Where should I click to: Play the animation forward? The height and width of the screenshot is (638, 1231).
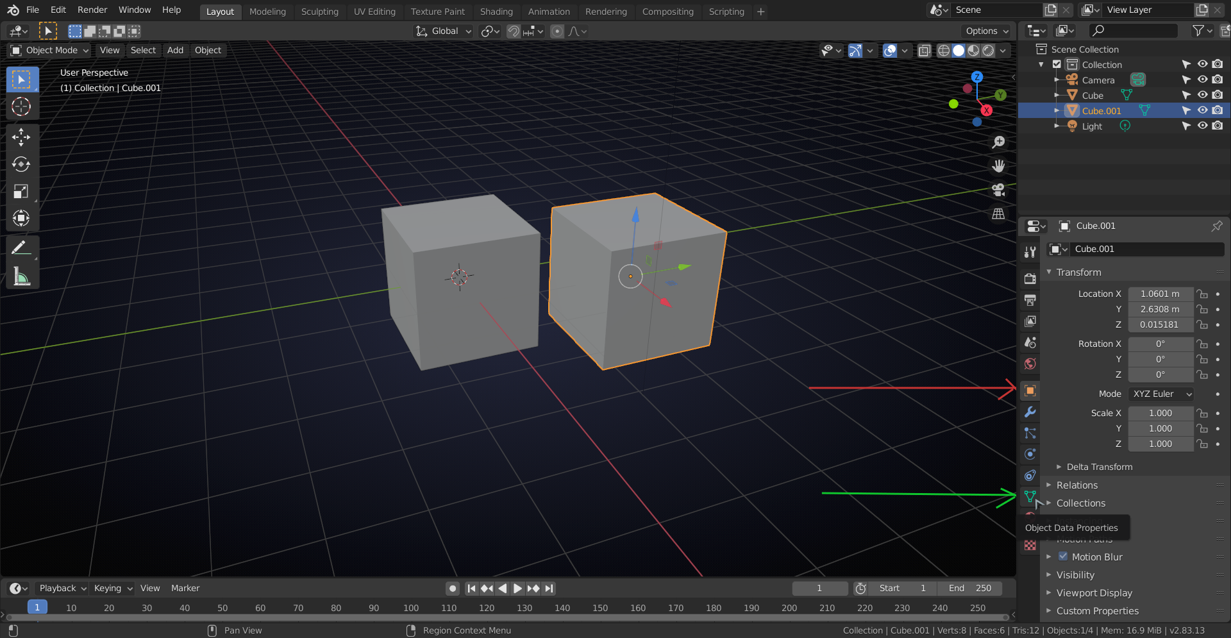(x=517, y=588)
